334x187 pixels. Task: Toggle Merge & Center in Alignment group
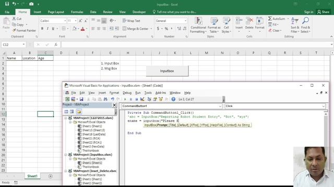click(x=136, y=29)
